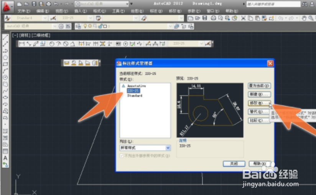The image size is (316, 195).
Task: Click layer color square swatch
Action: click(105, 26)
